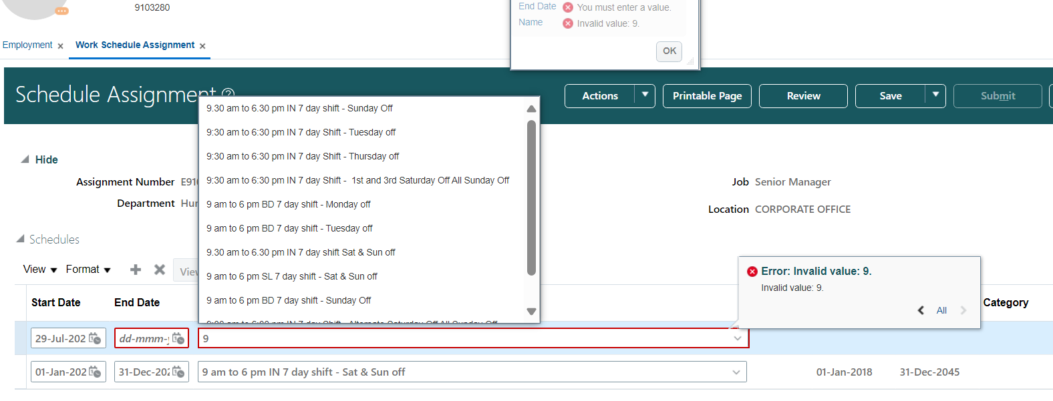Collapse the Hide section triangle

(x=25, y=159)
